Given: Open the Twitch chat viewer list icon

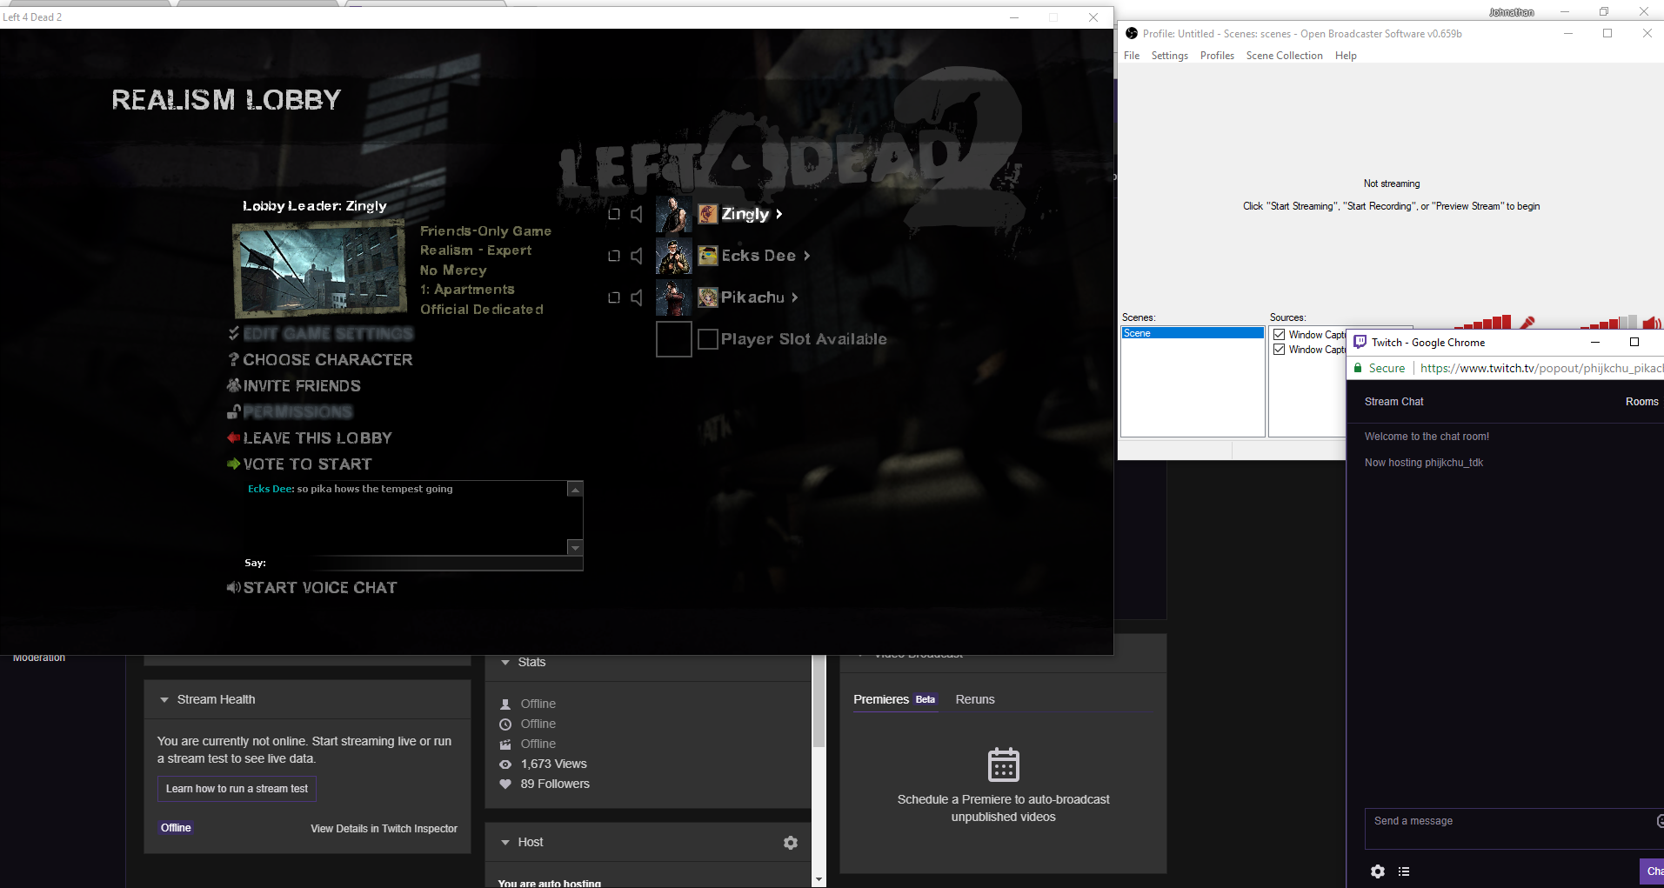Looking at the screenshot, I should coord(1404,871).
